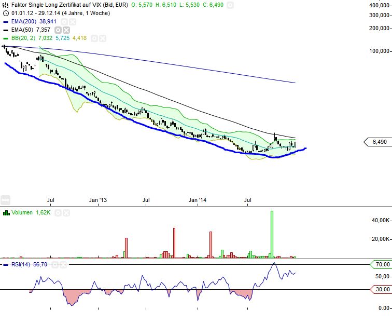
Task: Open settings gear next to OHLC values
Action: (230, 5)
